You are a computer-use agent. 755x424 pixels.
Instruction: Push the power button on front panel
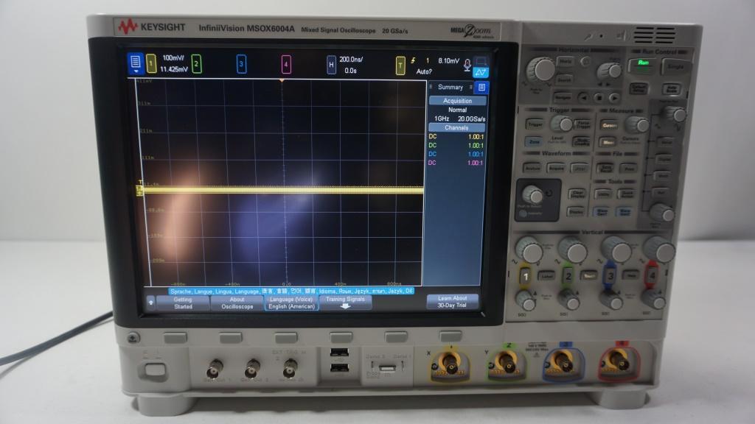pyautogui.click(x=155, y=371)
